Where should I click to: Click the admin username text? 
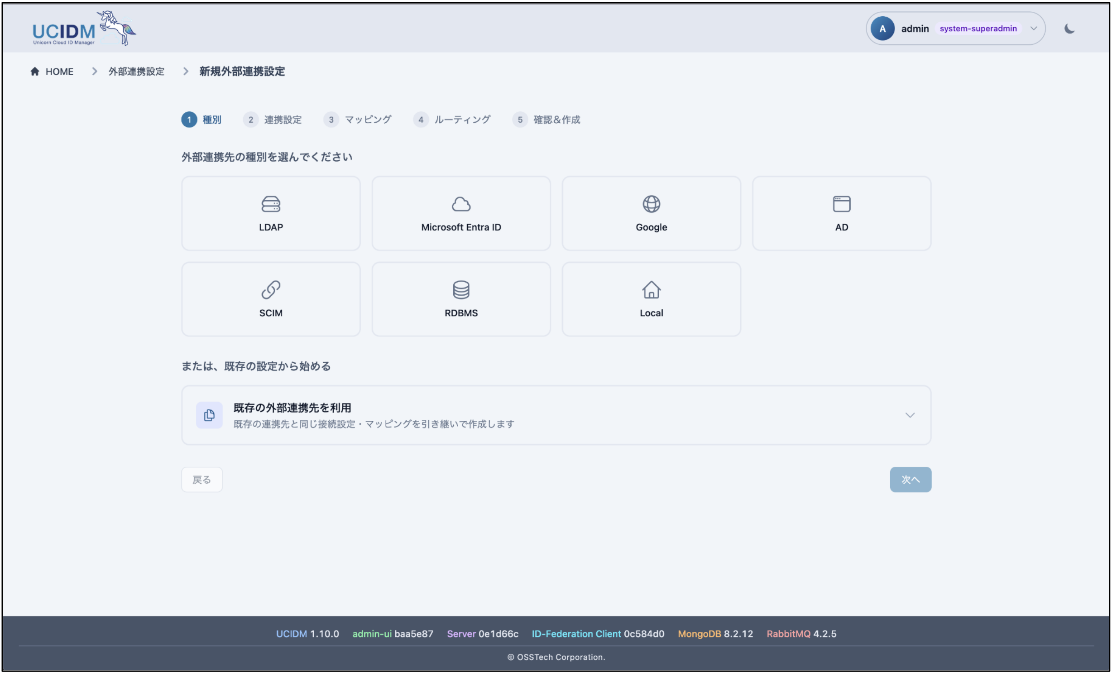coord(915,29)
